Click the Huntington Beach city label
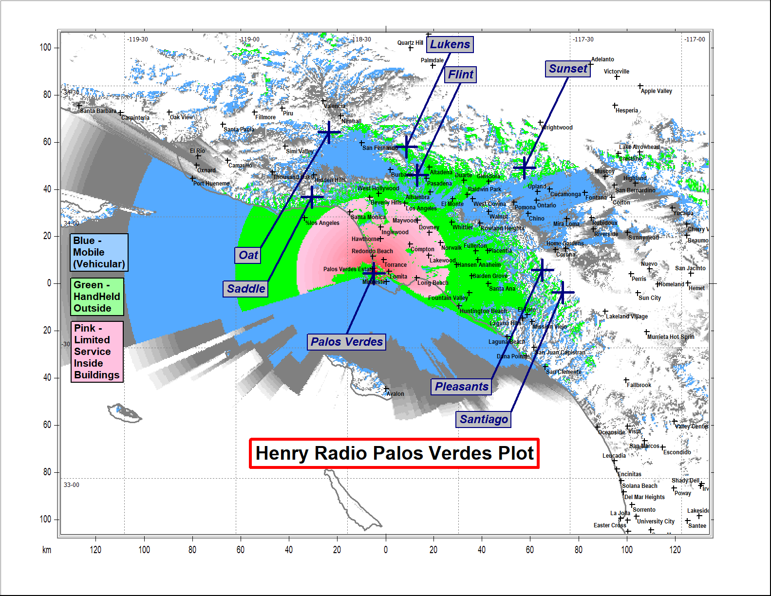This screenshot has height=596, width=771. pyautogui.click(x=483, y=311)
